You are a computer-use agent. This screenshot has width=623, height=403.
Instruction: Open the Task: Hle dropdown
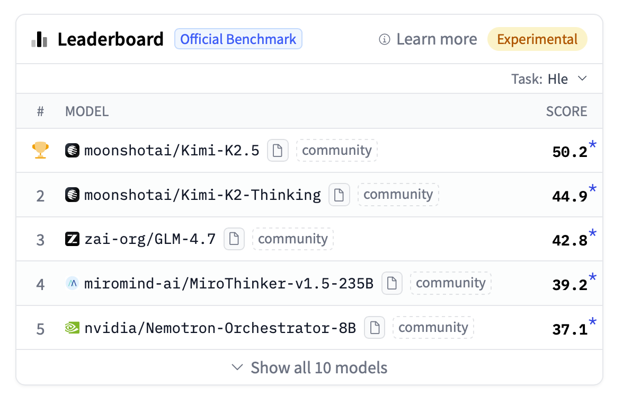(549, 79)
